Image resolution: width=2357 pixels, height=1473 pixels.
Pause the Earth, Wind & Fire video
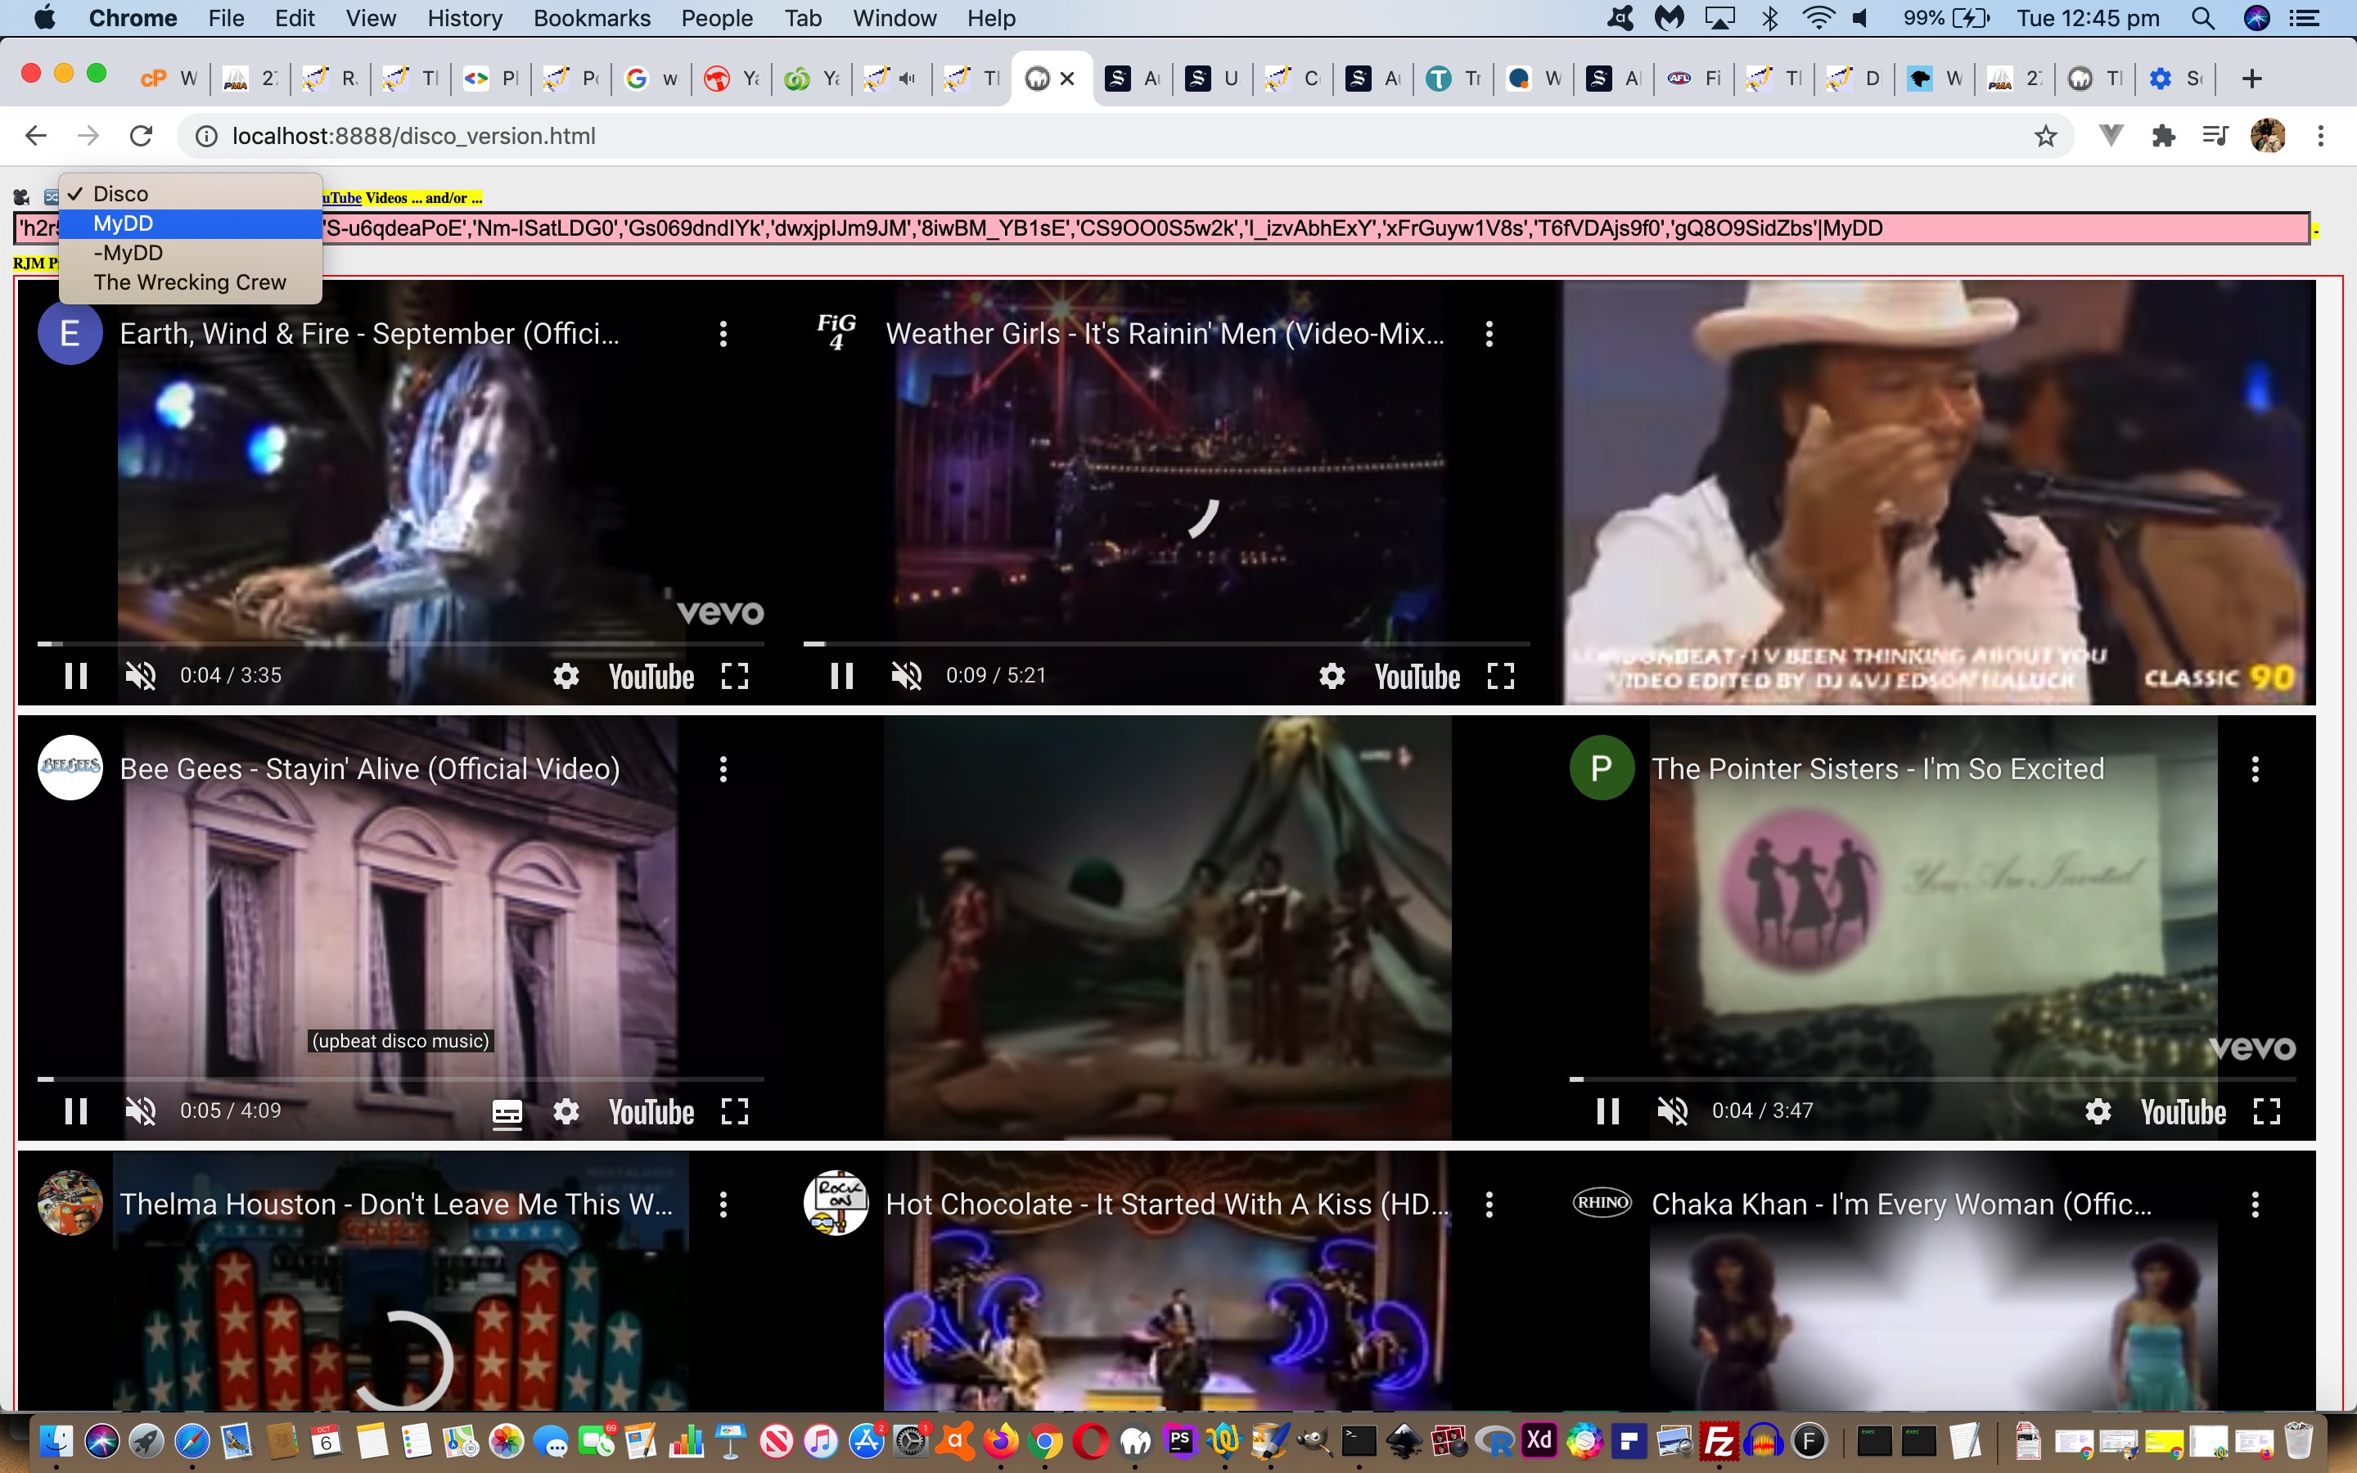[76, 675]
